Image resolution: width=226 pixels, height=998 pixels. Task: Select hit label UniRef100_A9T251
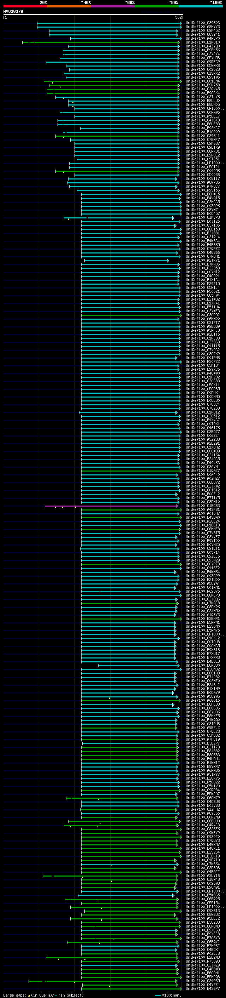(x=203, y=159)
